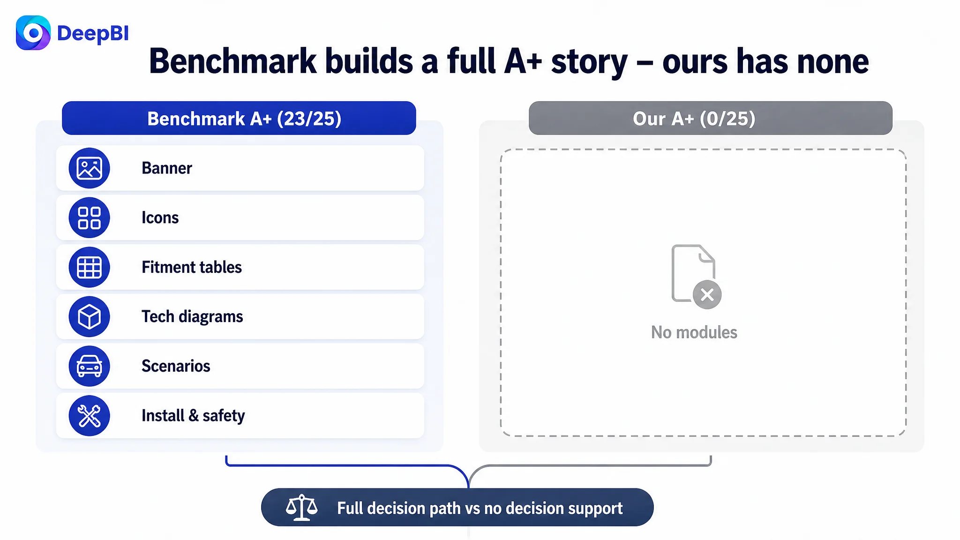Click the Banner image icon
Image resolution: width=960 pixels, height=540 pixels.
[x=89, y=168]
